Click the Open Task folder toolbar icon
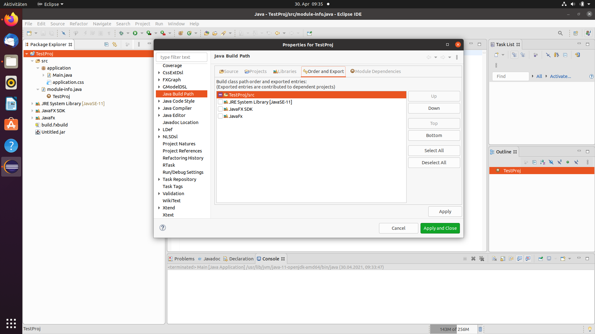The image size is (595, 334). point(215,33)
